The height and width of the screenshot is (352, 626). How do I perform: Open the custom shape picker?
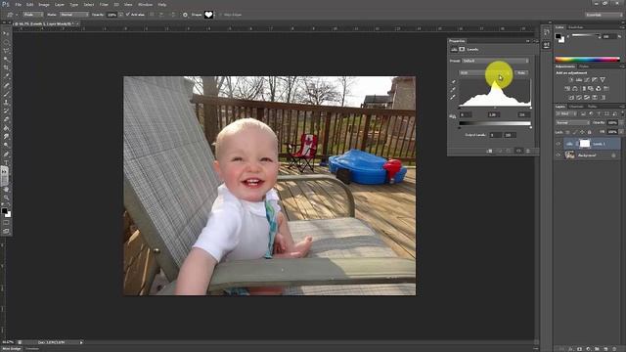[208, 15]
